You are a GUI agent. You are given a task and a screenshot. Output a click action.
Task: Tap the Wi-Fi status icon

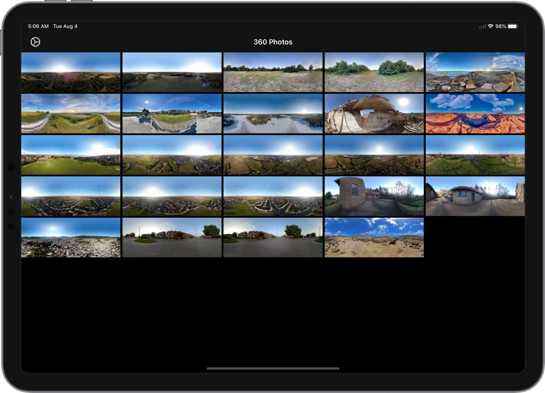491,26
